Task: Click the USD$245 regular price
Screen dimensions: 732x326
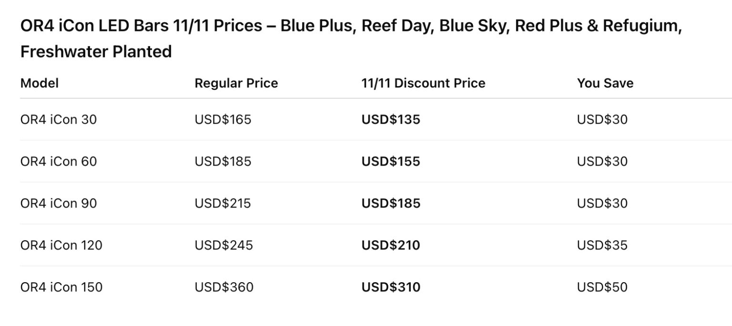Action: pyautogui.click(x=224, y=245)
